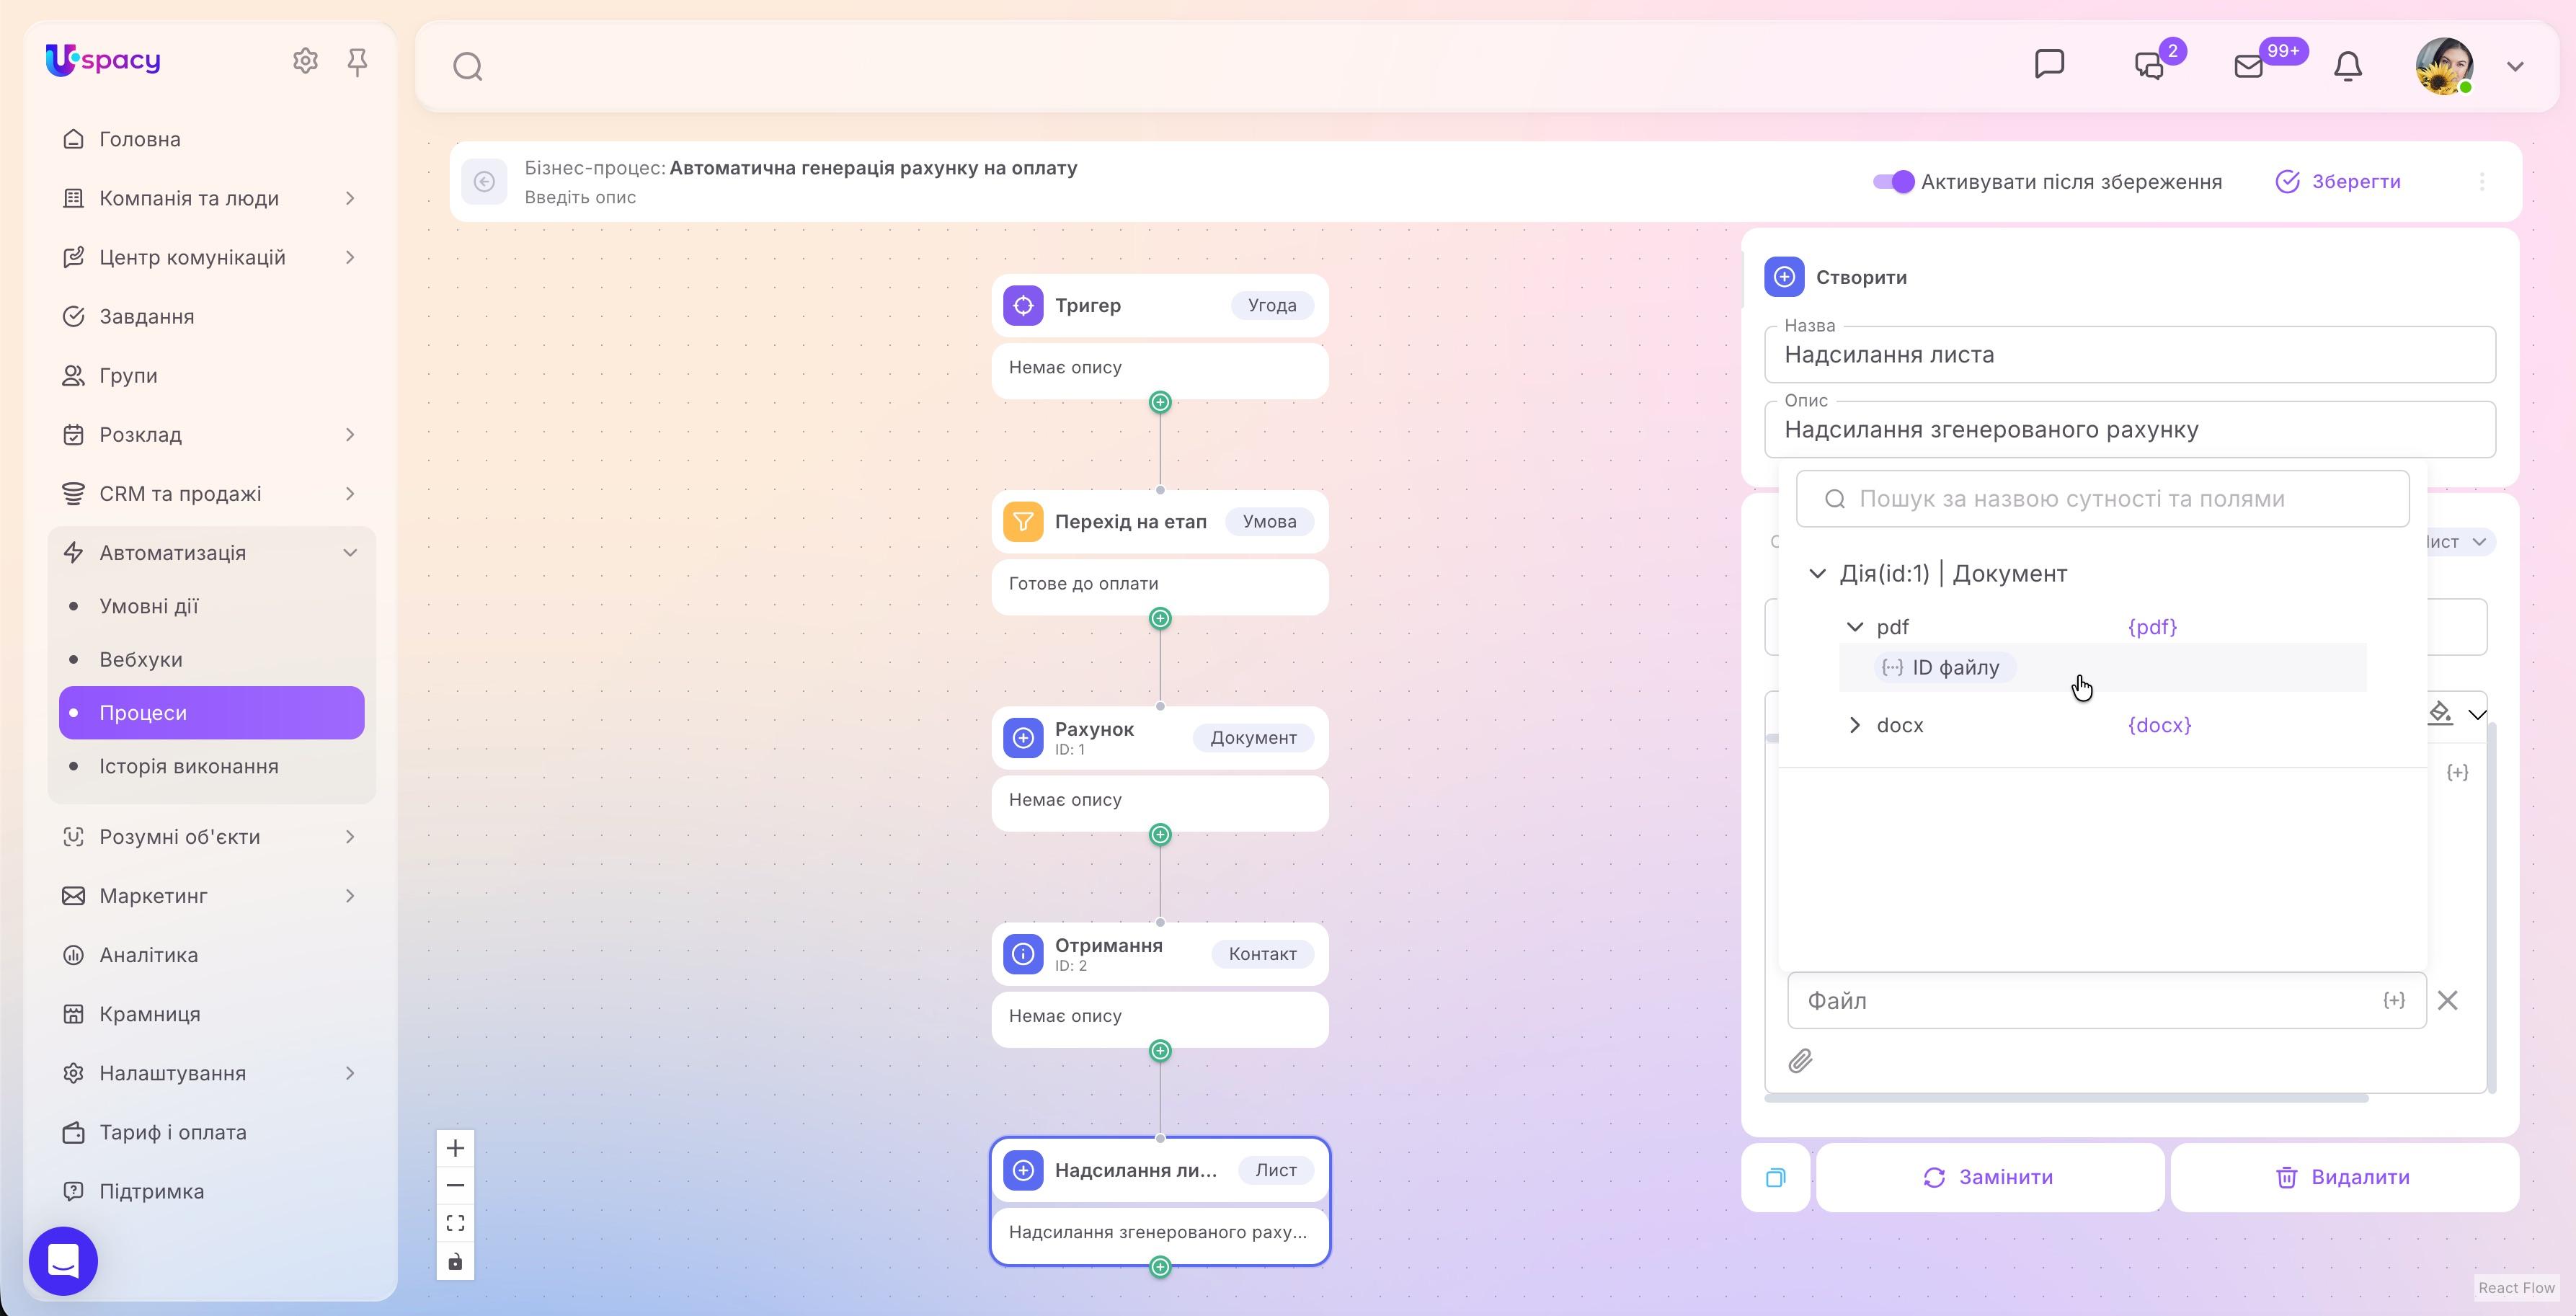Expand CRM та продажі submenu
Image resolution: width=2576 pixels, height=1316 pixels.
(350, 494)
